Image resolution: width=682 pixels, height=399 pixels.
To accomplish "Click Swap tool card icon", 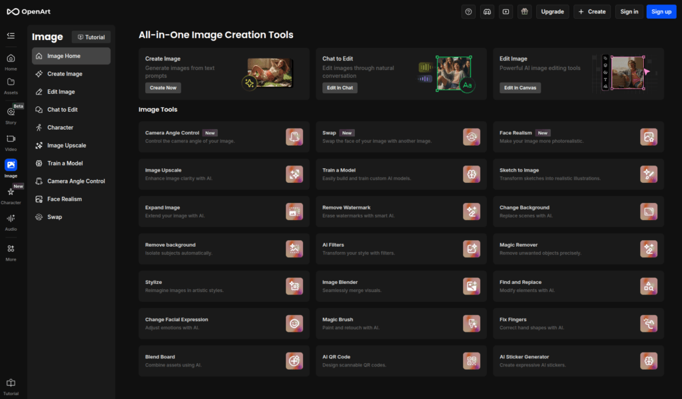I will 472,137.
